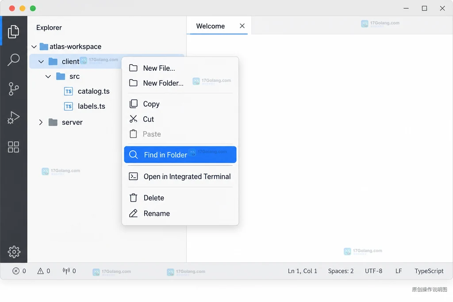453x302 pixels.
Task: Change TypeScript language mode
Action: [x=429, y=271]
